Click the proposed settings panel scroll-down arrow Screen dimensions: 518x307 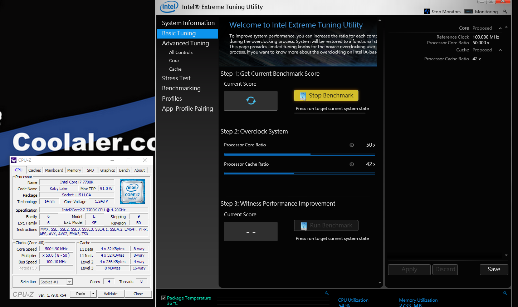point(506,255)
